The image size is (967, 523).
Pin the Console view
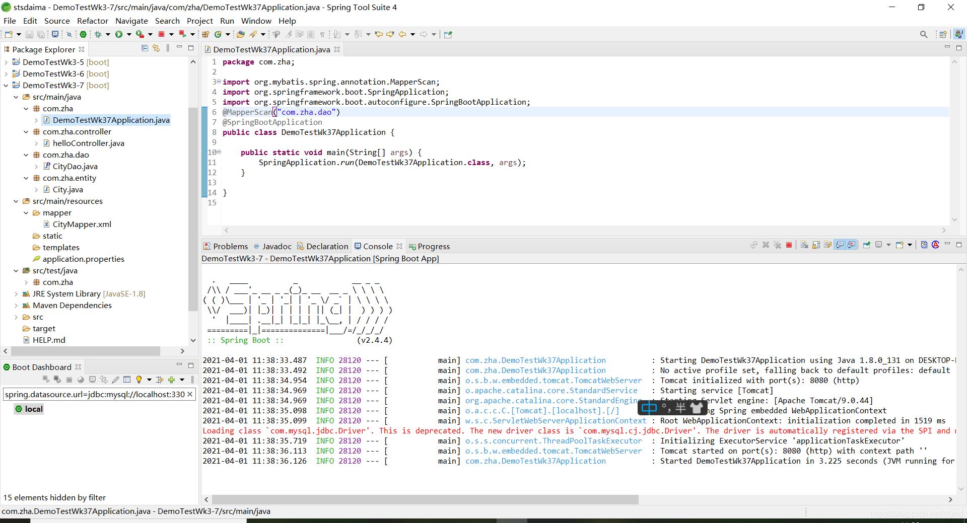pyautogui.click(x=866, y=245)
